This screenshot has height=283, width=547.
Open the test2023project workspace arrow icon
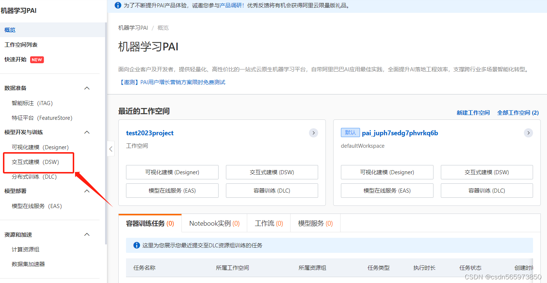coord(313,133)
